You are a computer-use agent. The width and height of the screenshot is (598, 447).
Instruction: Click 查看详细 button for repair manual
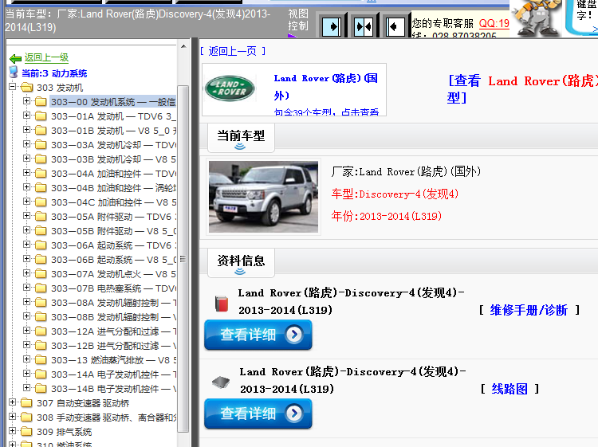pos(258,335)
